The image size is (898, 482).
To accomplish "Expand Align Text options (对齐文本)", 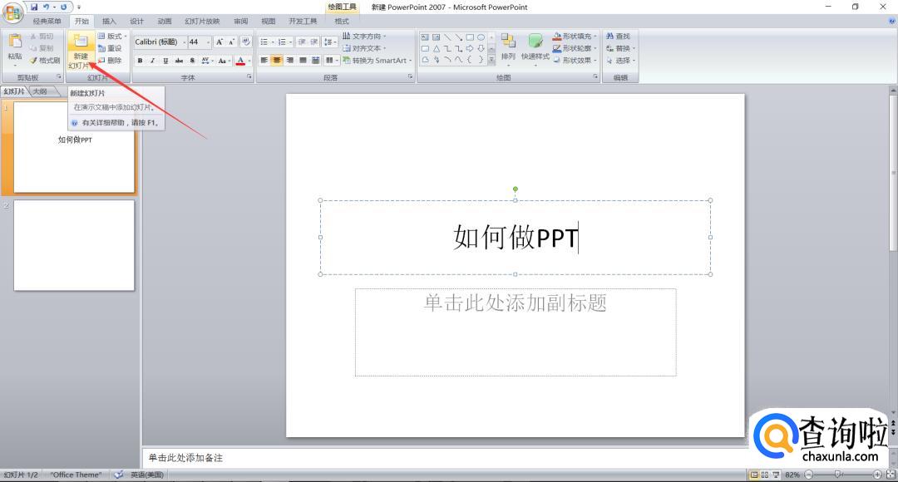I will [x=365, y=48].
